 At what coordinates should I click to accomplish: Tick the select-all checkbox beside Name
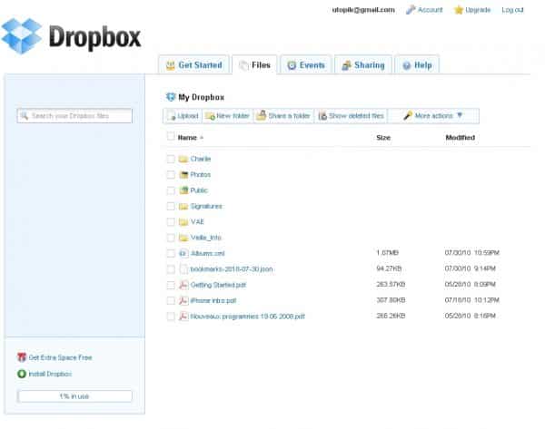pos(171,136)
